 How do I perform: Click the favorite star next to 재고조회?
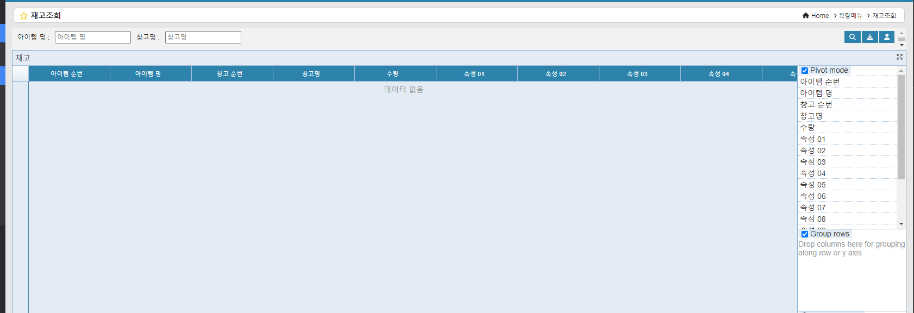[x=23, y=16]
